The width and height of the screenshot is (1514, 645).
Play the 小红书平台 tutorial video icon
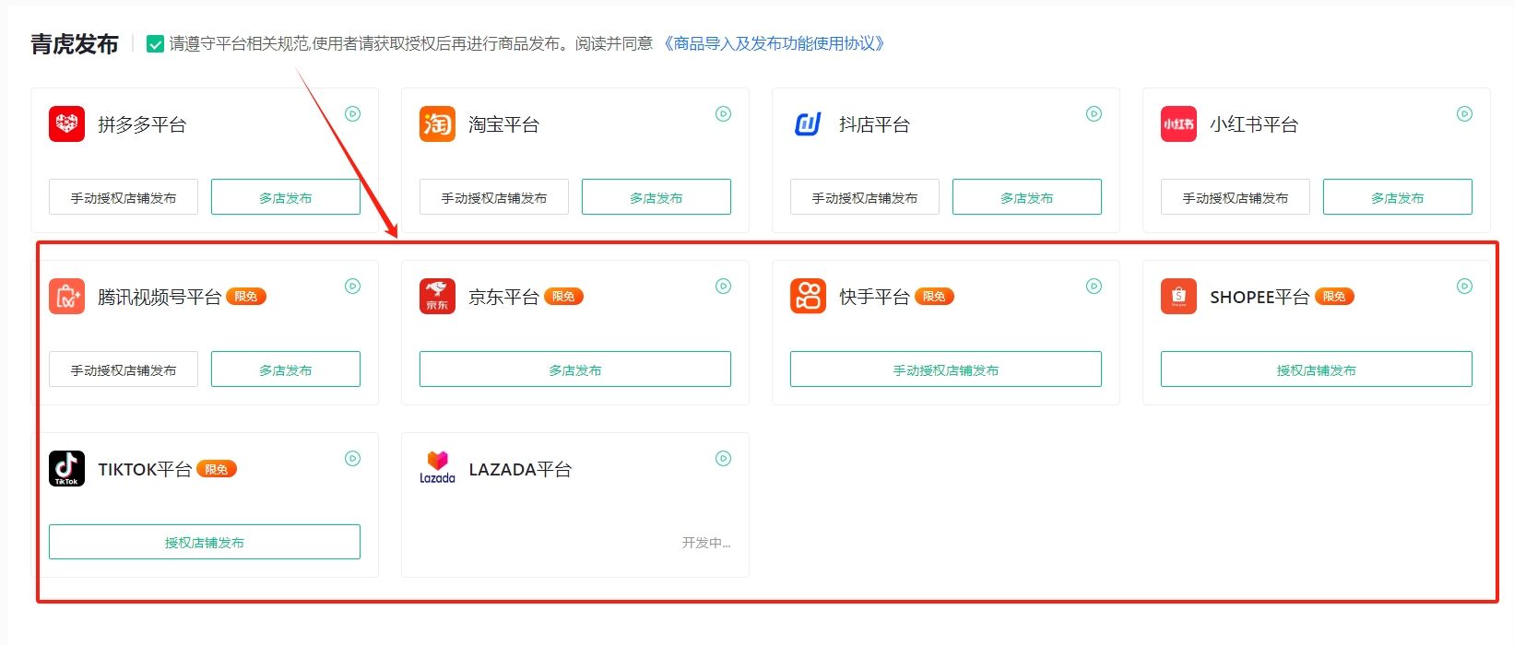(x=1465, y=114)
